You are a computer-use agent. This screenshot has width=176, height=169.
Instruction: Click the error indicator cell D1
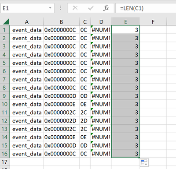pyautogui.click(x=101, y=30)
